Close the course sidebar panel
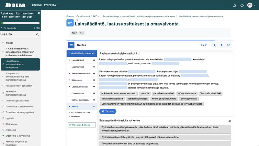The height and width of the screenshot is (146, 259). [x=39, y=13]
